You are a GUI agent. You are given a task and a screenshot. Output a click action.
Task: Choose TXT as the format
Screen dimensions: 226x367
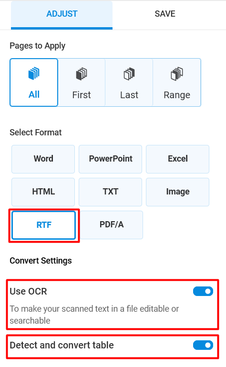[x=111, y=192]
